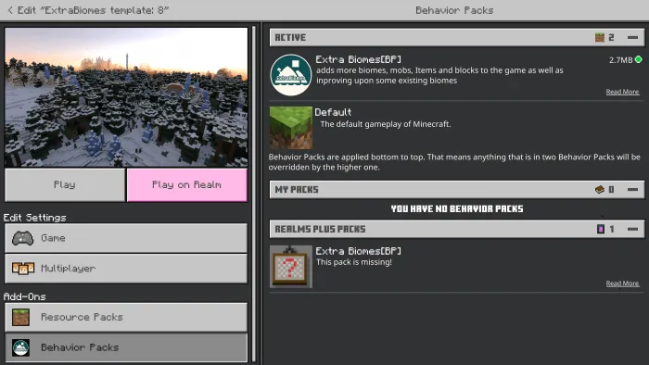Image resolution: width=649 pixels, height=365 pixels.
Task: Click the 'This pack is missing!' text
Action: [x=354, y=262]
